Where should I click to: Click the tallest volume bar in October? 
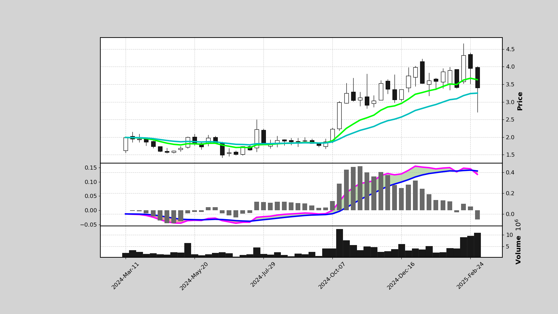pyautogui.click(x=339, y=243)
